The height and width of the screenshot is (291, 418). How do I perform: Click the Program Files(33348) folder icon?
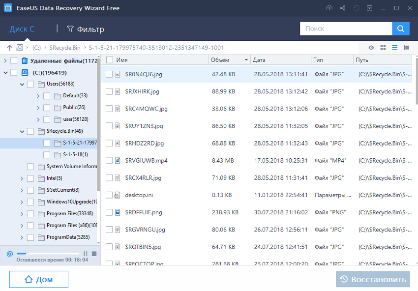[41, 214]
